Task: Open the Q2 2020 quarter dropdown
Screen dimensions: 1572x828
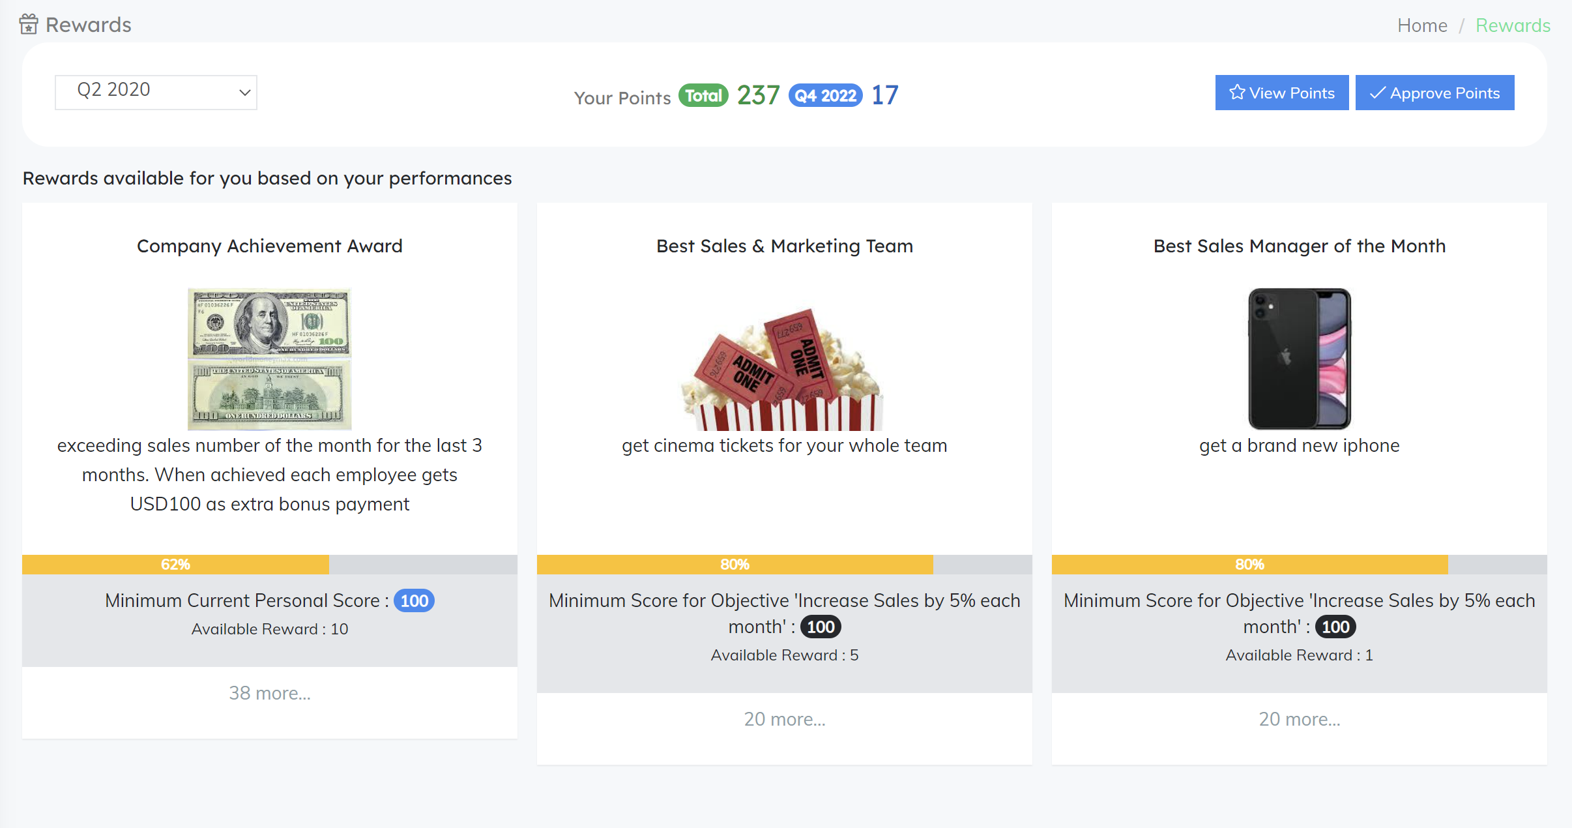Action: (x=156, y=92)
